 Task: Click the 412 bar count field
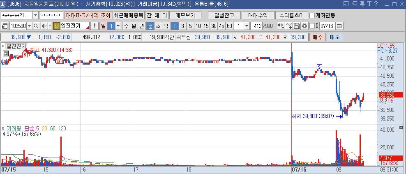click(x=256, y=26)
